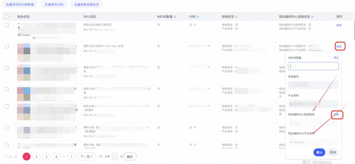Click the product thumbnail in N3 Ultra Max+支架 row
Viewport: 355px width, 164px height.
click(24, 52)
